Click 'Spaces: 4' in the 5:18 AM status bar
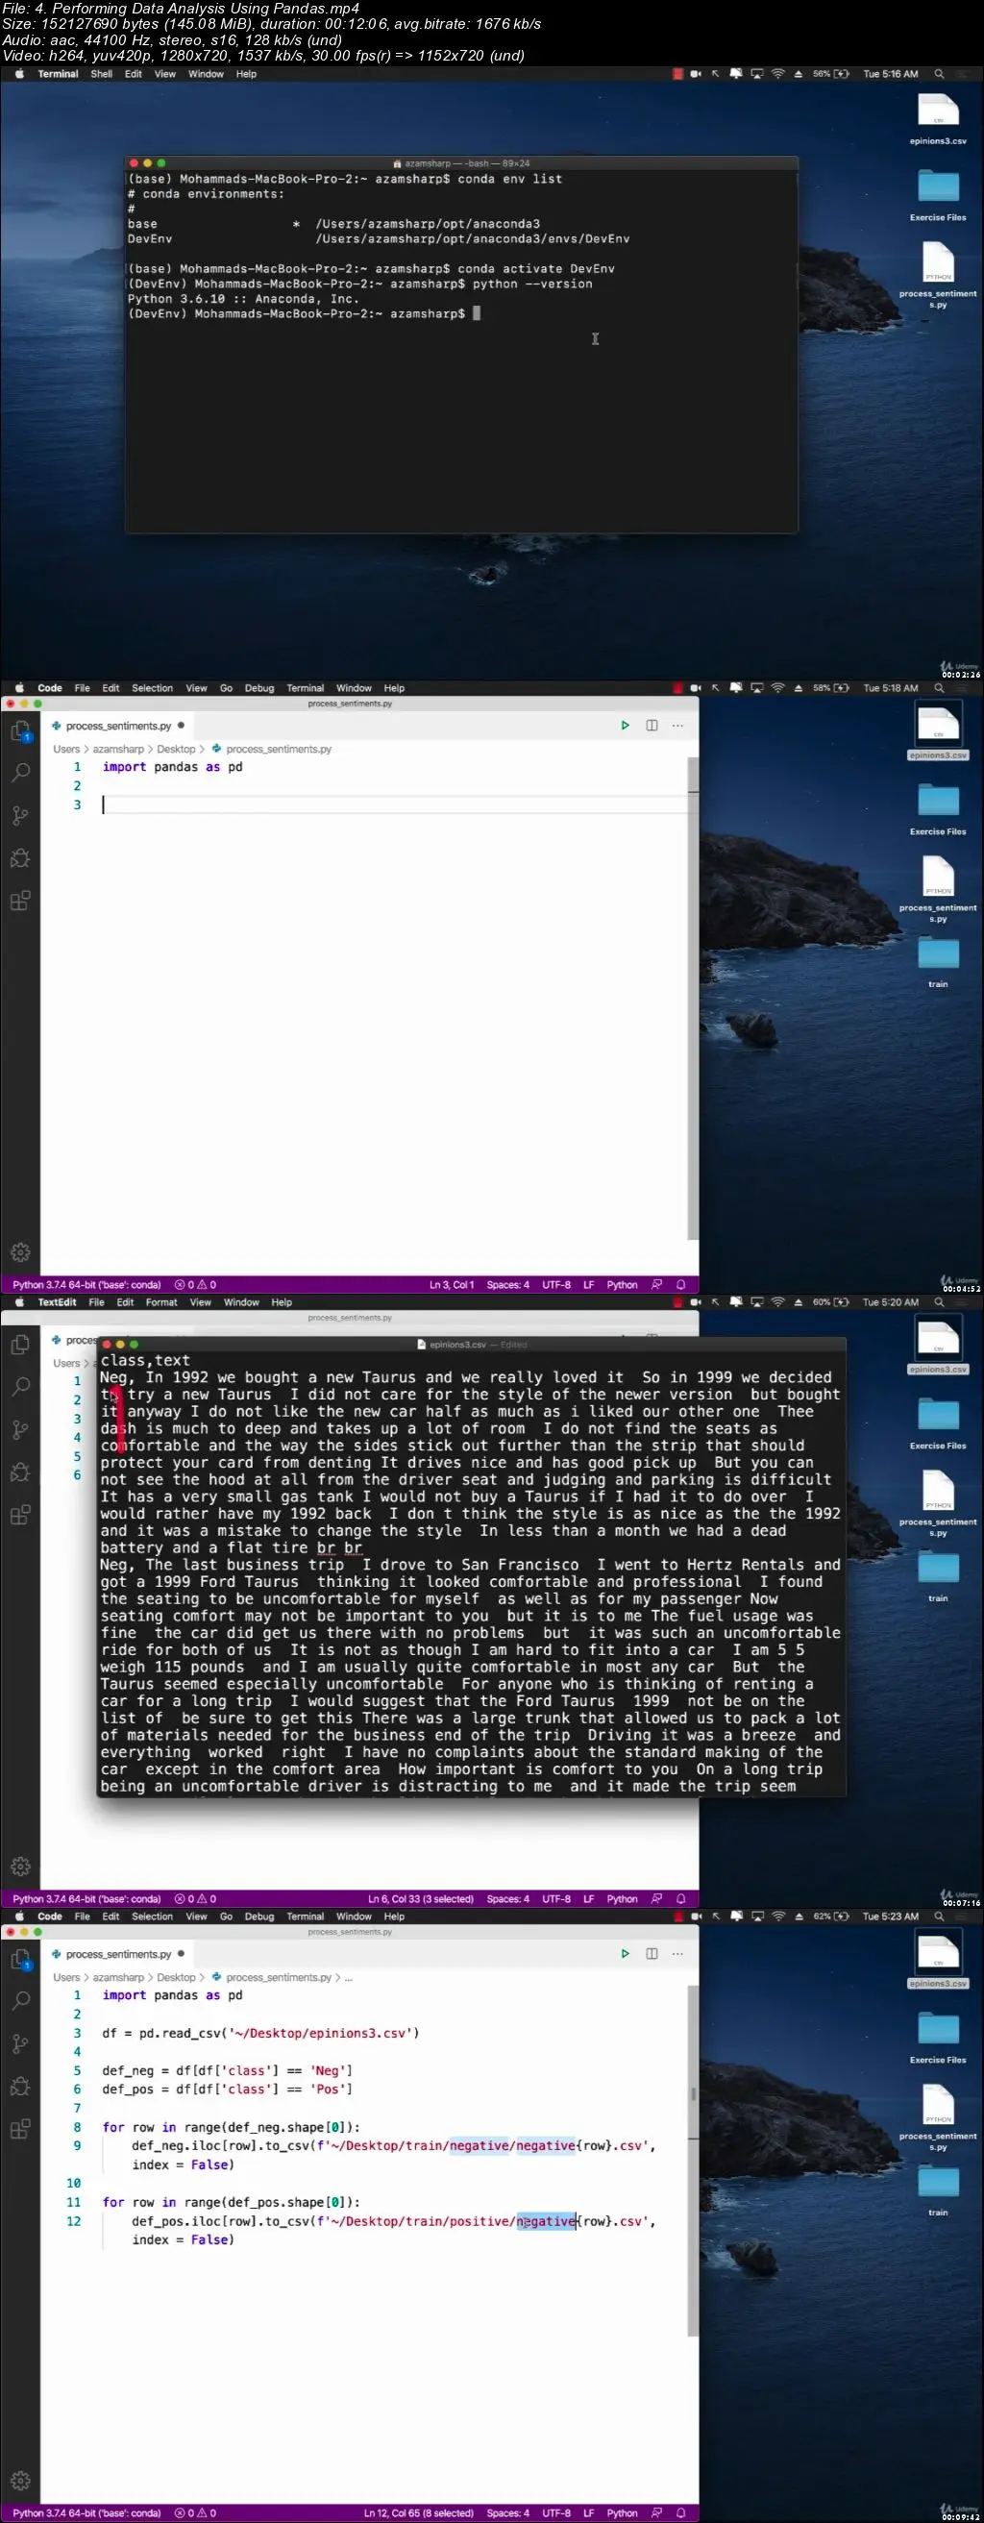This screenshot has height=2523, width=984. (508, 1285)
